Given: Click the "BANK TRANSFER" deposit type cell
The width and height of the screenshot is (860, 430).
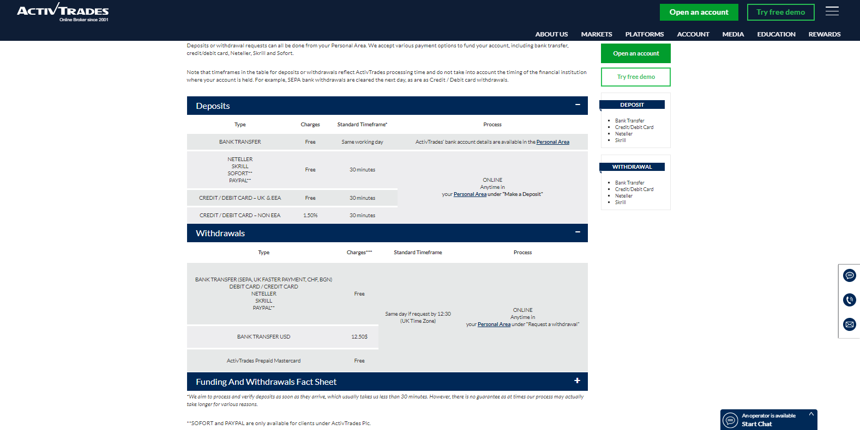Looking at the screenshot, I should pyautogui.click(x=240, y=142).
